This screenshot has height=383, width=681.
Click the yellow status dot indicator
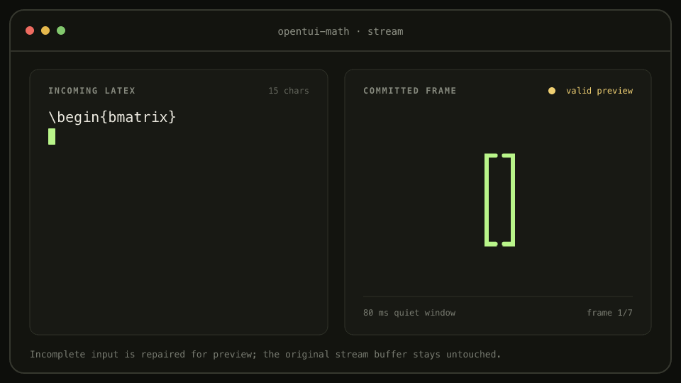pyautogui.click(x=552, y=91)
